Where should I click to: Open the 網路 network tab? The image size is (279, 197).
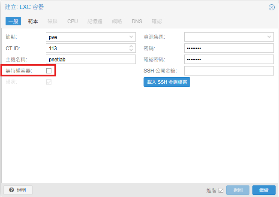tap(116, 21)
